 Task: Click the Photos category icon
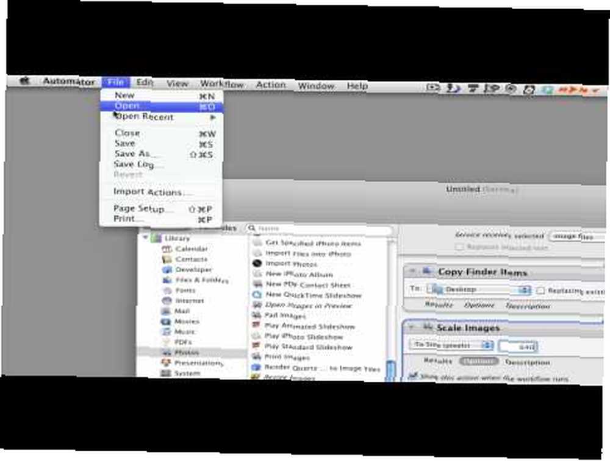[x=167, y=353]
